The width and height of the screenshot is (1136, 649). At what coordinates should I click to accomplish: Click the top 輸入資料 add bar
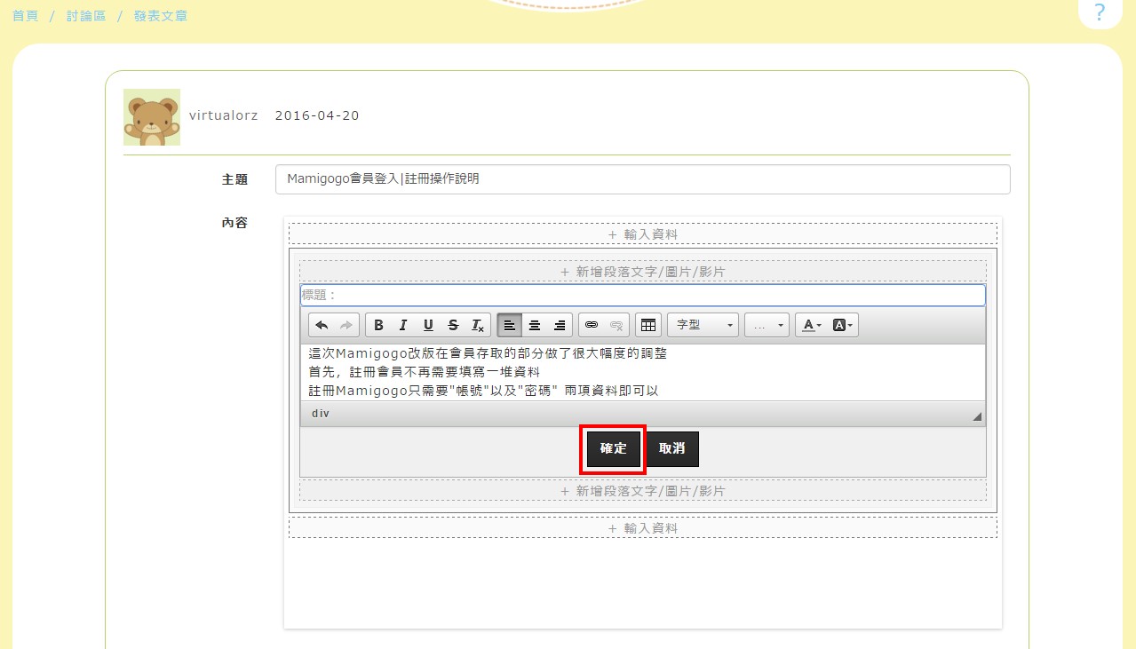coord(643,234)
